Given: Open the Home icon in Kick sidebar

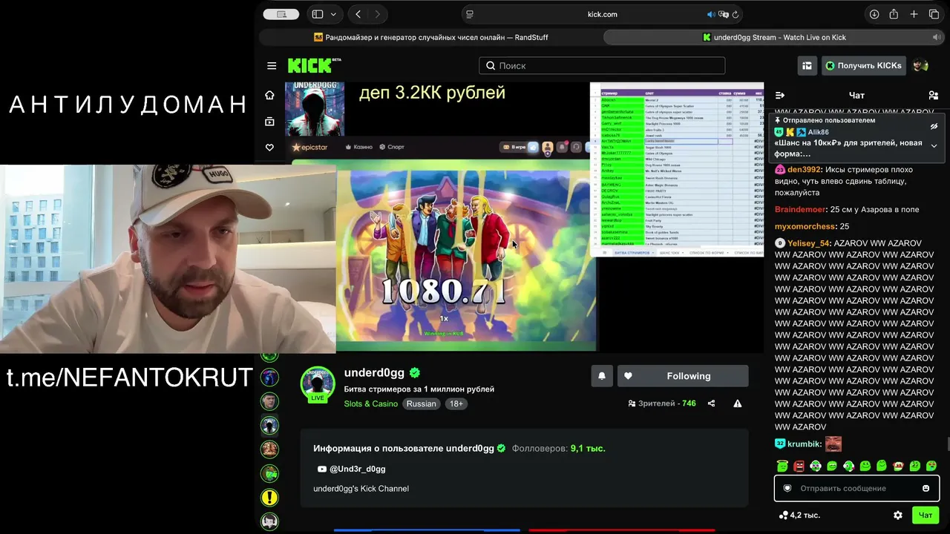Looking at the screenshot, I should pyautogui.click(x=269, y=95).
